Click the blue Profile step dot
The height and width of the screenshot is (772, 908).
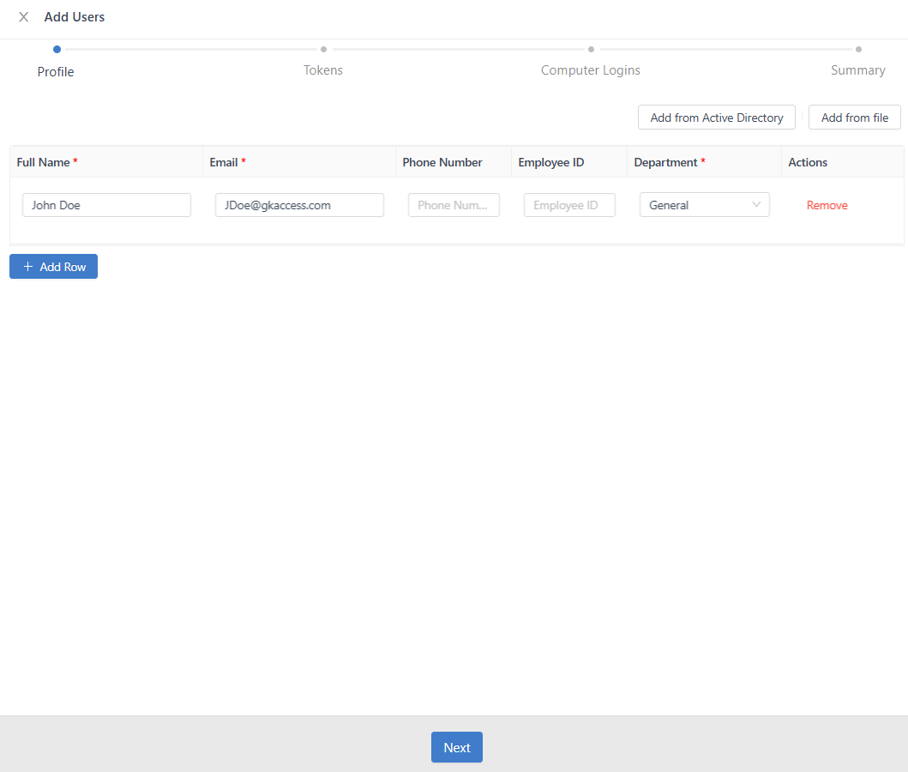point(57,49)
